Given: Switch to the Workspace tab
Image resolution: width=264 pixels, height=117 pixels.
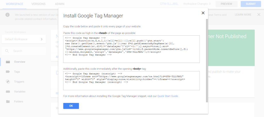Looking at the screenshot, I should click(x=14, y=4).
